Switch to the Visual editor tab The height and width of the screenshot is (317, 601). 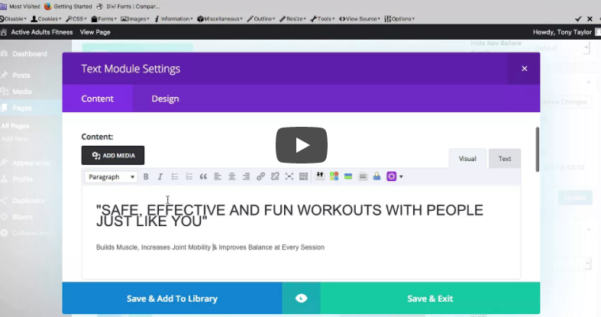pyautogui.click(x=467, y=159)
